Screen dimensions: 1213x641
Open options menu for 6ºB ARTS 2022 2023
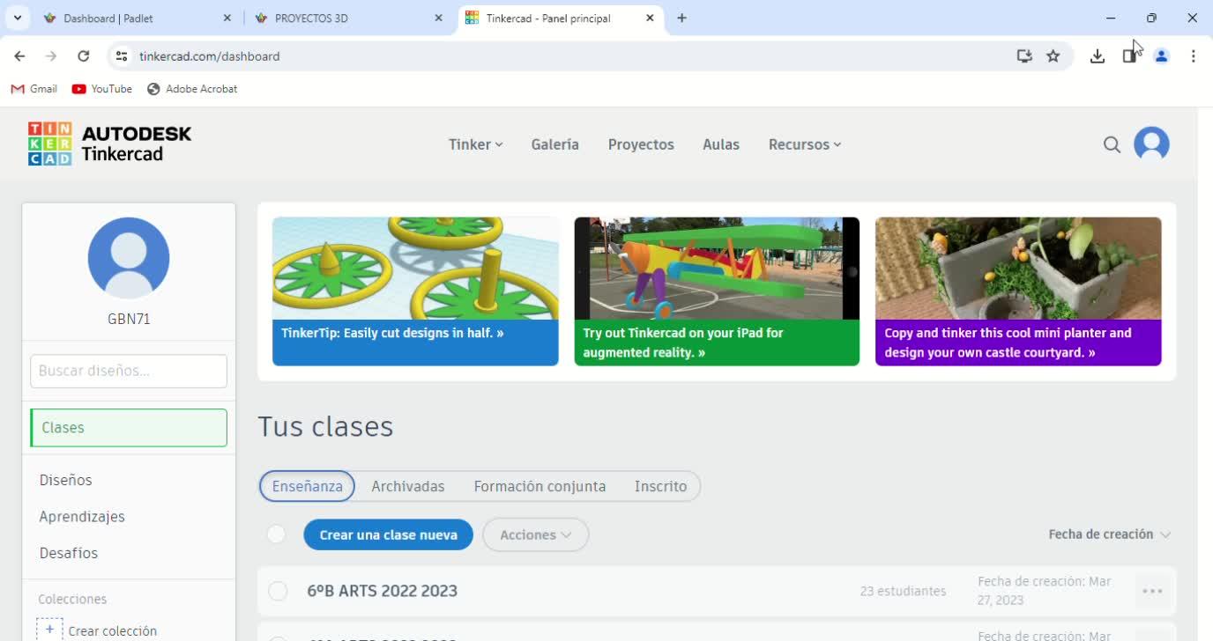(x=1152, y=591)
